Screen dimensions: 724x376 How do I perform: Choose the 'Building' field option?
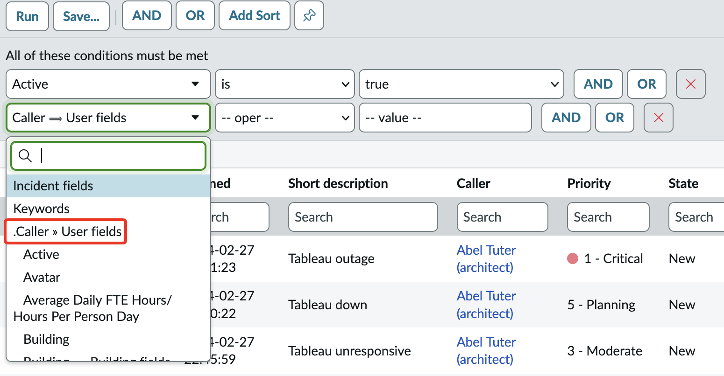pos(46,339)
